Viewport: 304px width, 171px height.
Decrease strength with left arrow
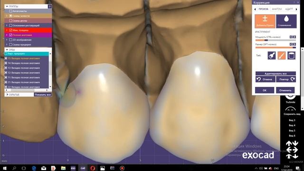(x=291, y=37)
